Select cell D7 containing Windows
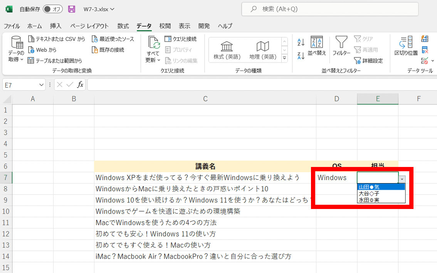This screenshot has width=437, height=273. pyautogui.click(x=337, y=178)
